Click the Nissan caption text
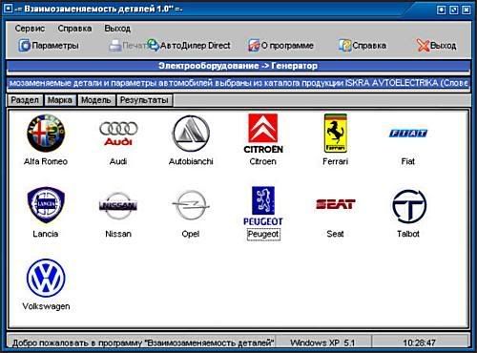The image size is (477, 353). point(118,234)
